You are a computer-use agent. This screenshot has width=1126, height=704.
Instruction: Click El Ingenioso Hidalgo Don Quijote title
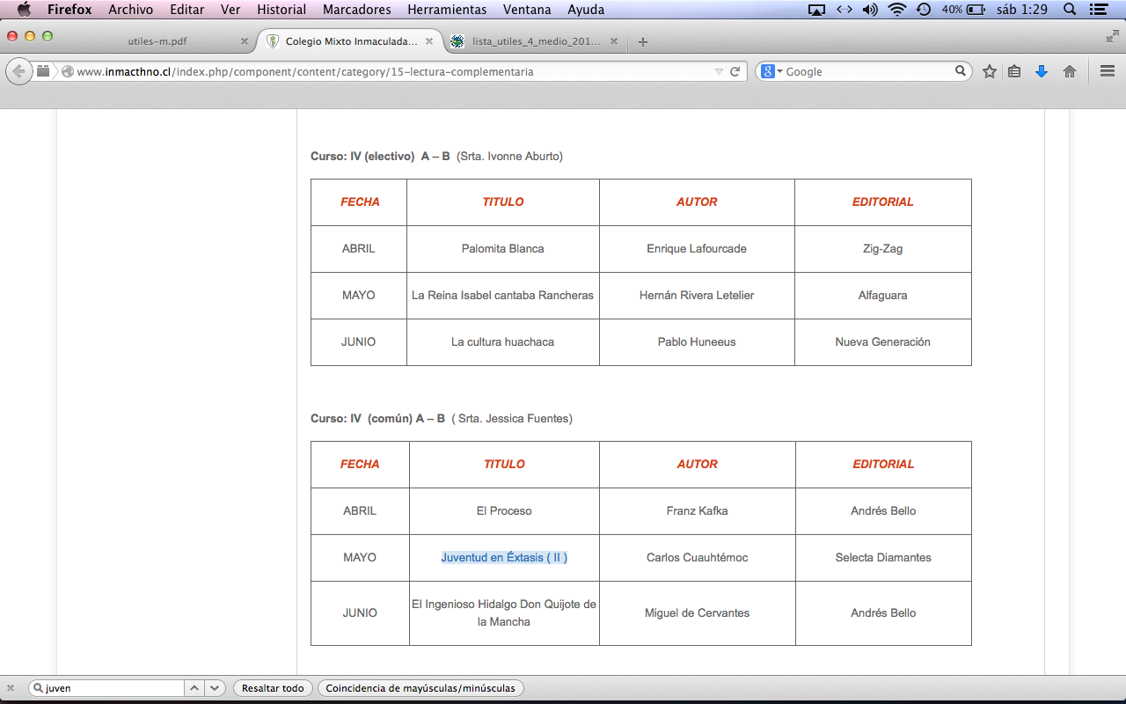(x=504, y=613)
